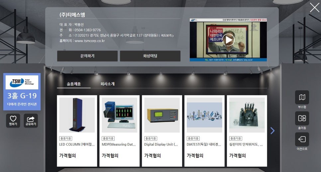
Task: Click the (주)티에스엠 company name
Action: [72, 15]
